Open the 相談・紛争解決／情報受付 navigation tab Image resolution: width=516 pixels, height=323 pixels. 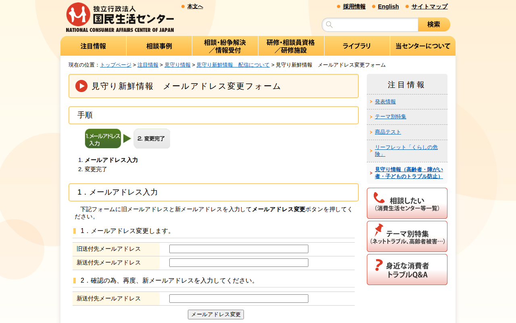[225, 46]
